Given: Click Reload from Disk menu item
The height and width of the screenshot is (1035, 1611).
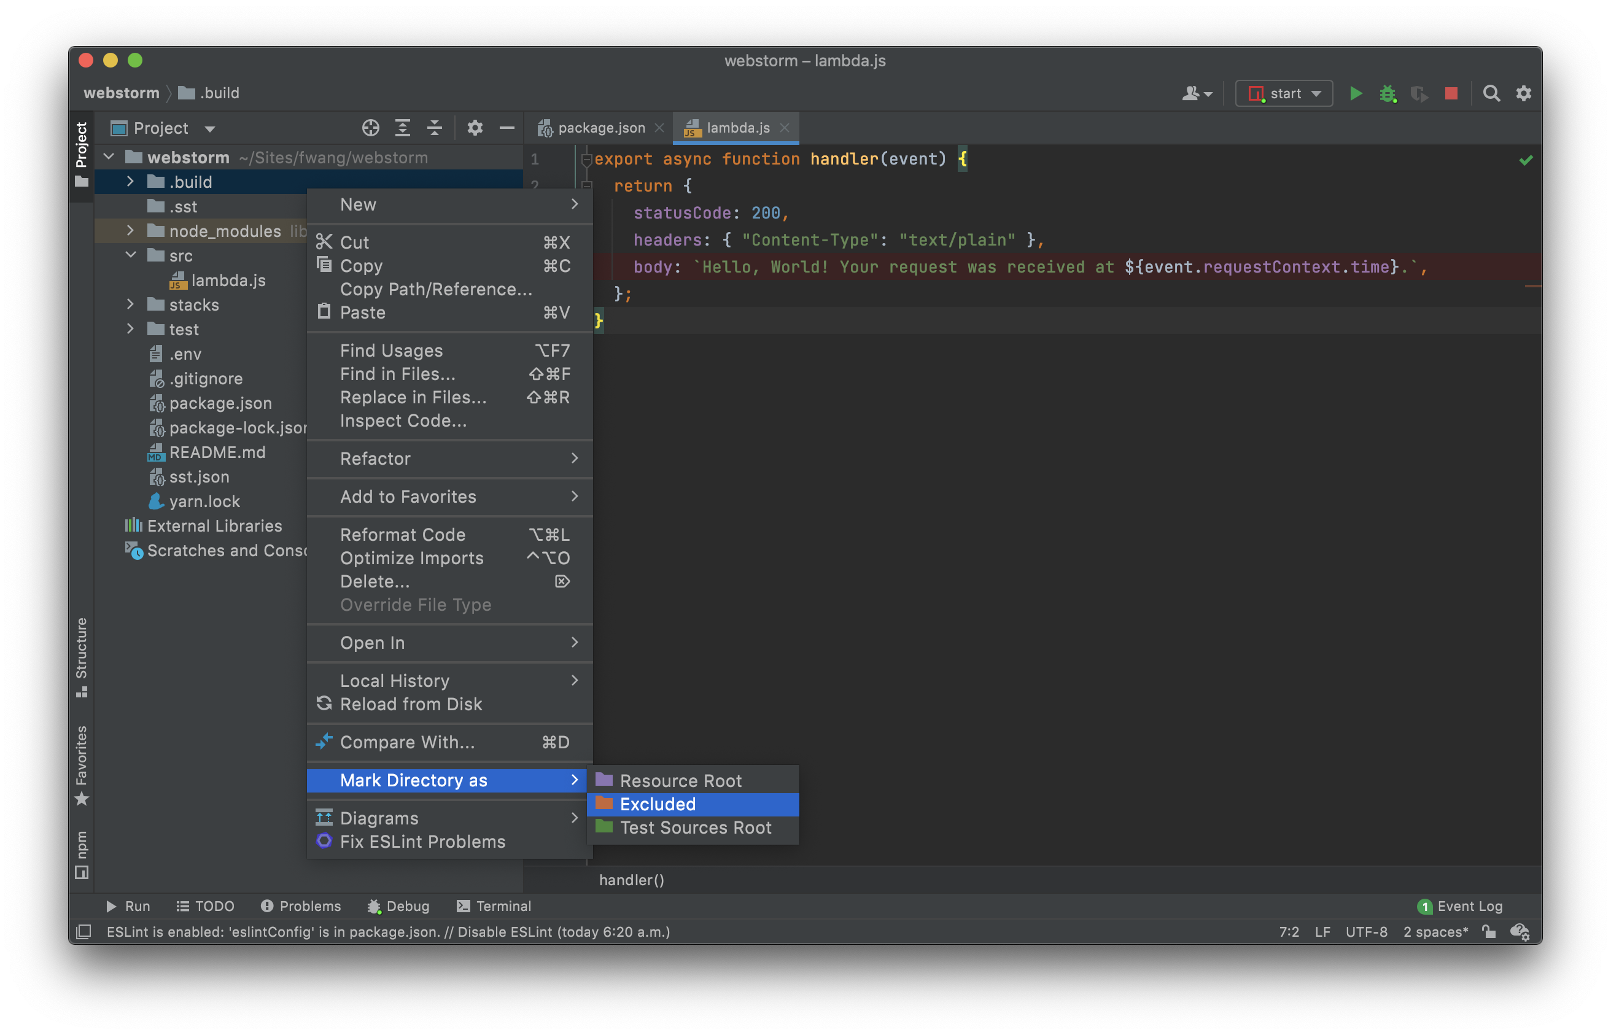Looking at the screenshot, I should pos(449,704).
